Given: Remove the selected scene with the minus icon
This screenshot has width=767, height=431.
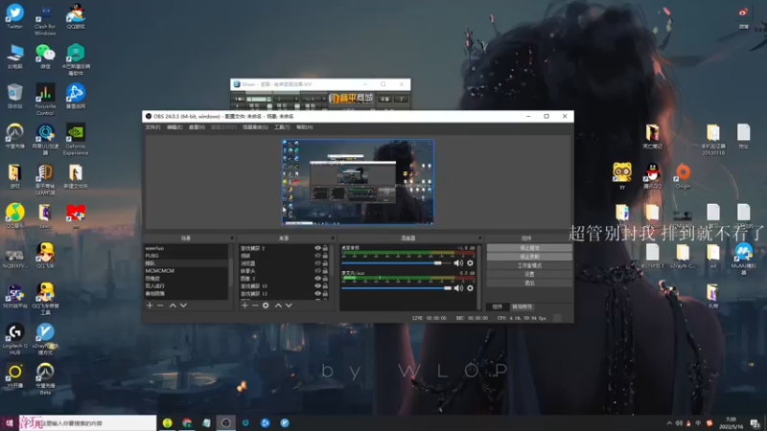Looking at the screenshot, I should 160,306.
